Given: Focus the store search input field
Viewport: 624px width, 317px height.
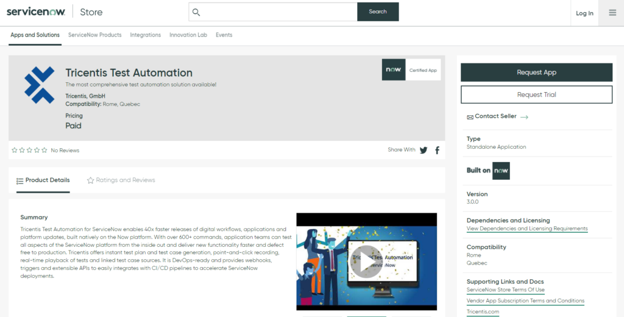Looking at the screenshot, I should (273, 12).
